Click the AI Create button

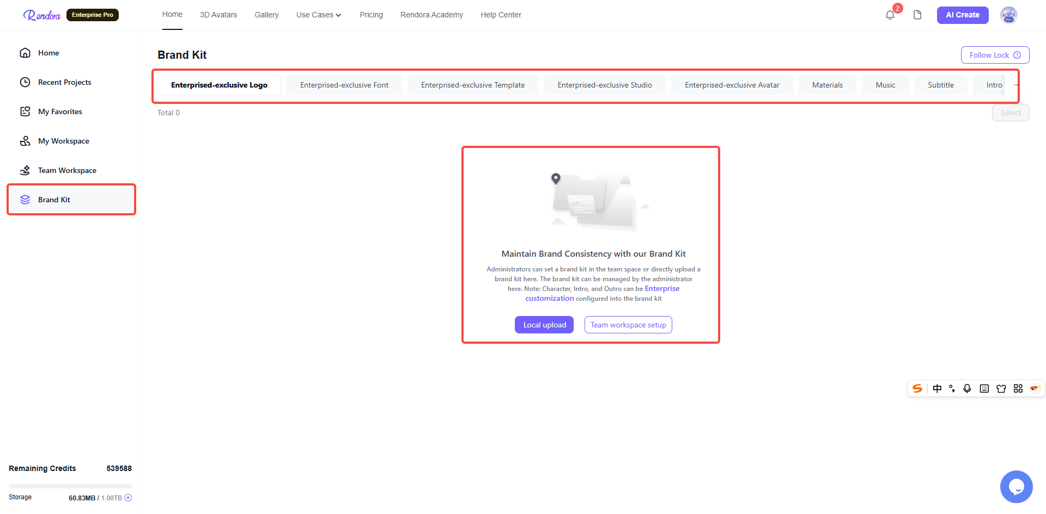[x=963, y=15]
